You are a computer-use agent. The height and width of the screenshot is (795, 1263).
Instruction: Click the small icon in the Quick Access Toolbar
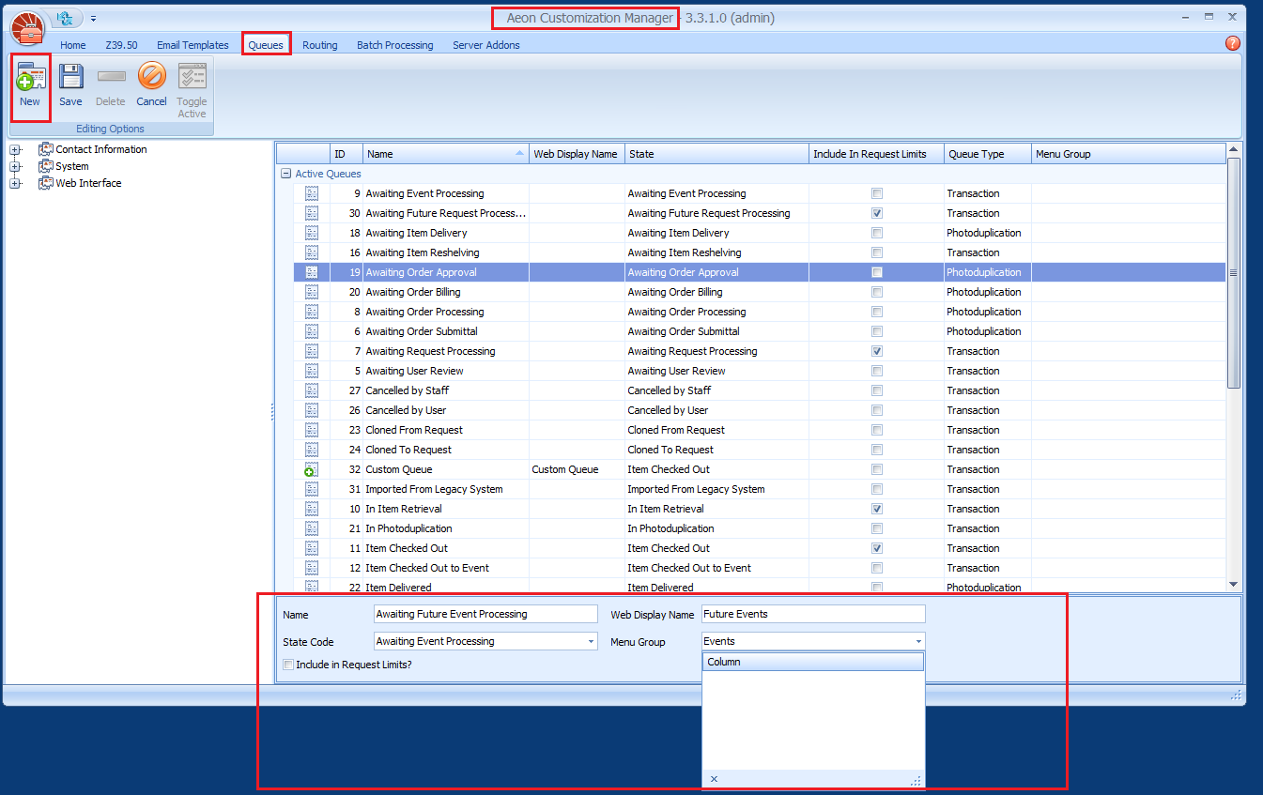click(x=63, y=17)
